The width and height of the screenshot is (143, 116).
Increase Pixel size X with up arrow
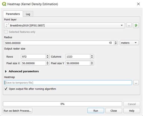click(x=48, y=62)
